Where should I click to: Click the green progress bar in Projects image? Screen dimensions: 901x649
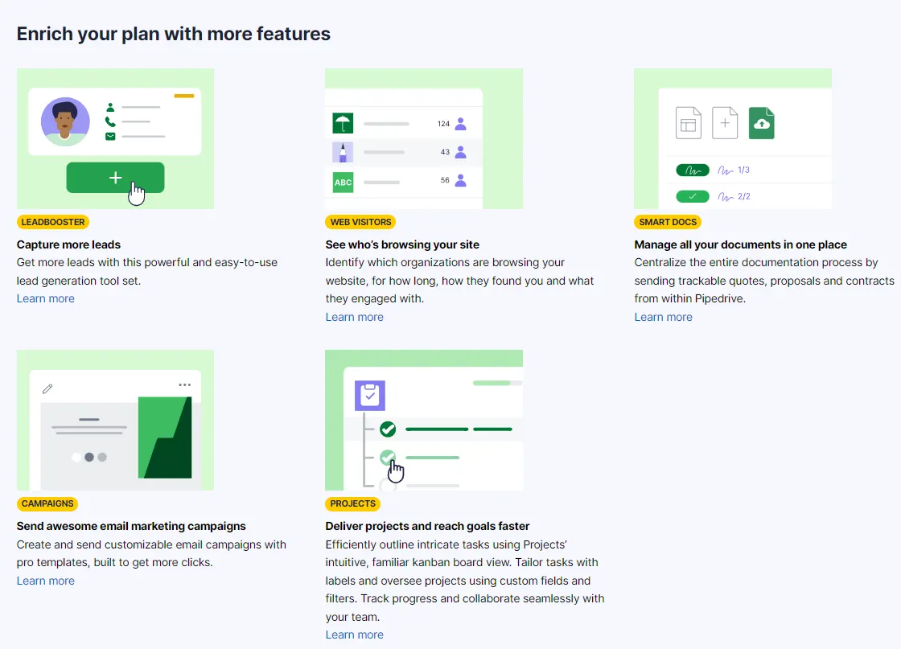tap(497, 383)
